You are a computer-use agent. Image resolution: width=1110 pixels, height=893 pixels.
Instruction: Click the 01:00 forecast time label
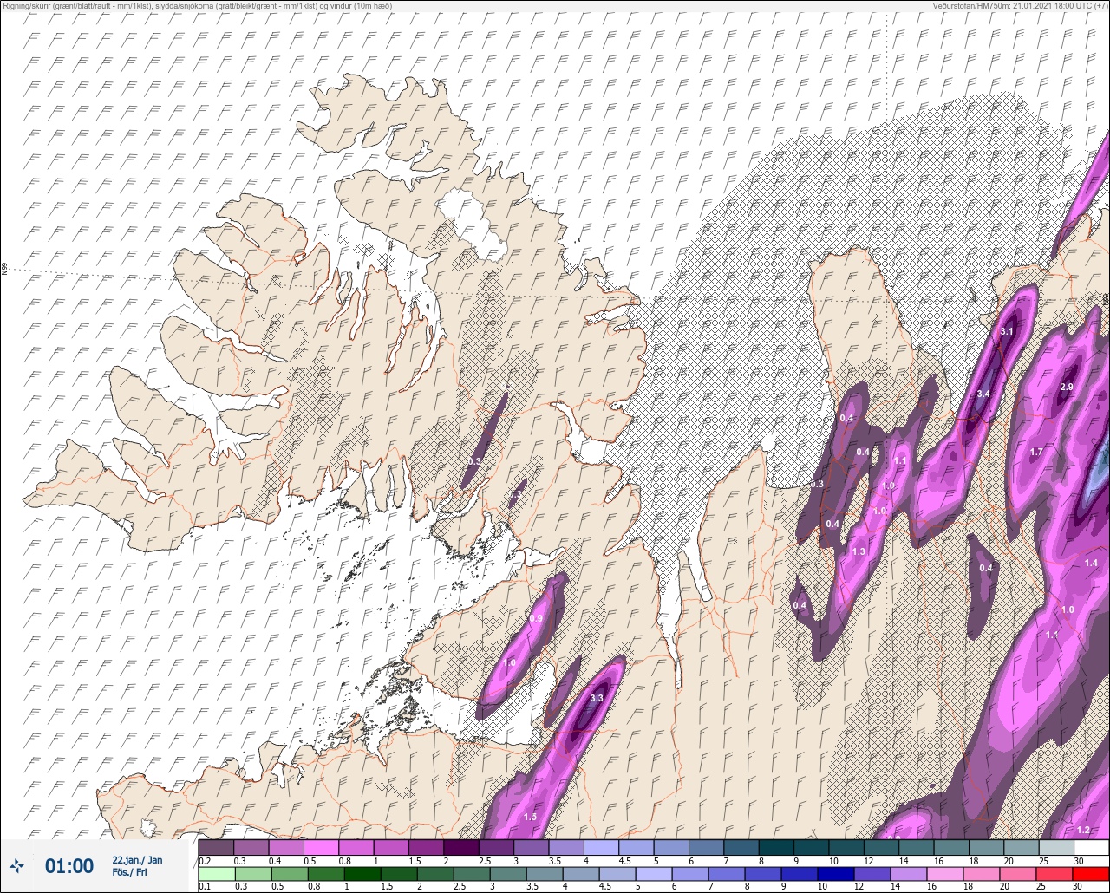click(69, 865)
